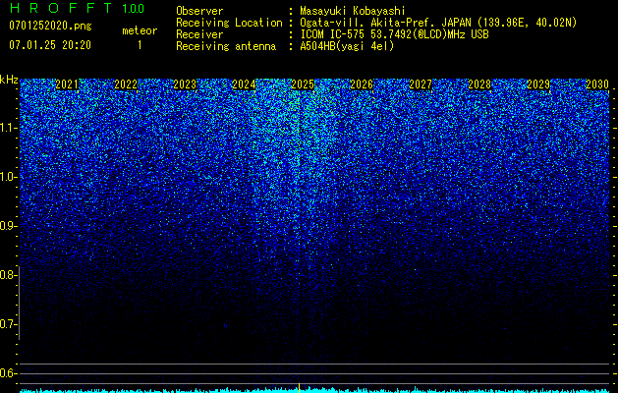Click the yellow peak marker in the bottom signal strip
The image size is (618, 393).
(299, 388)
